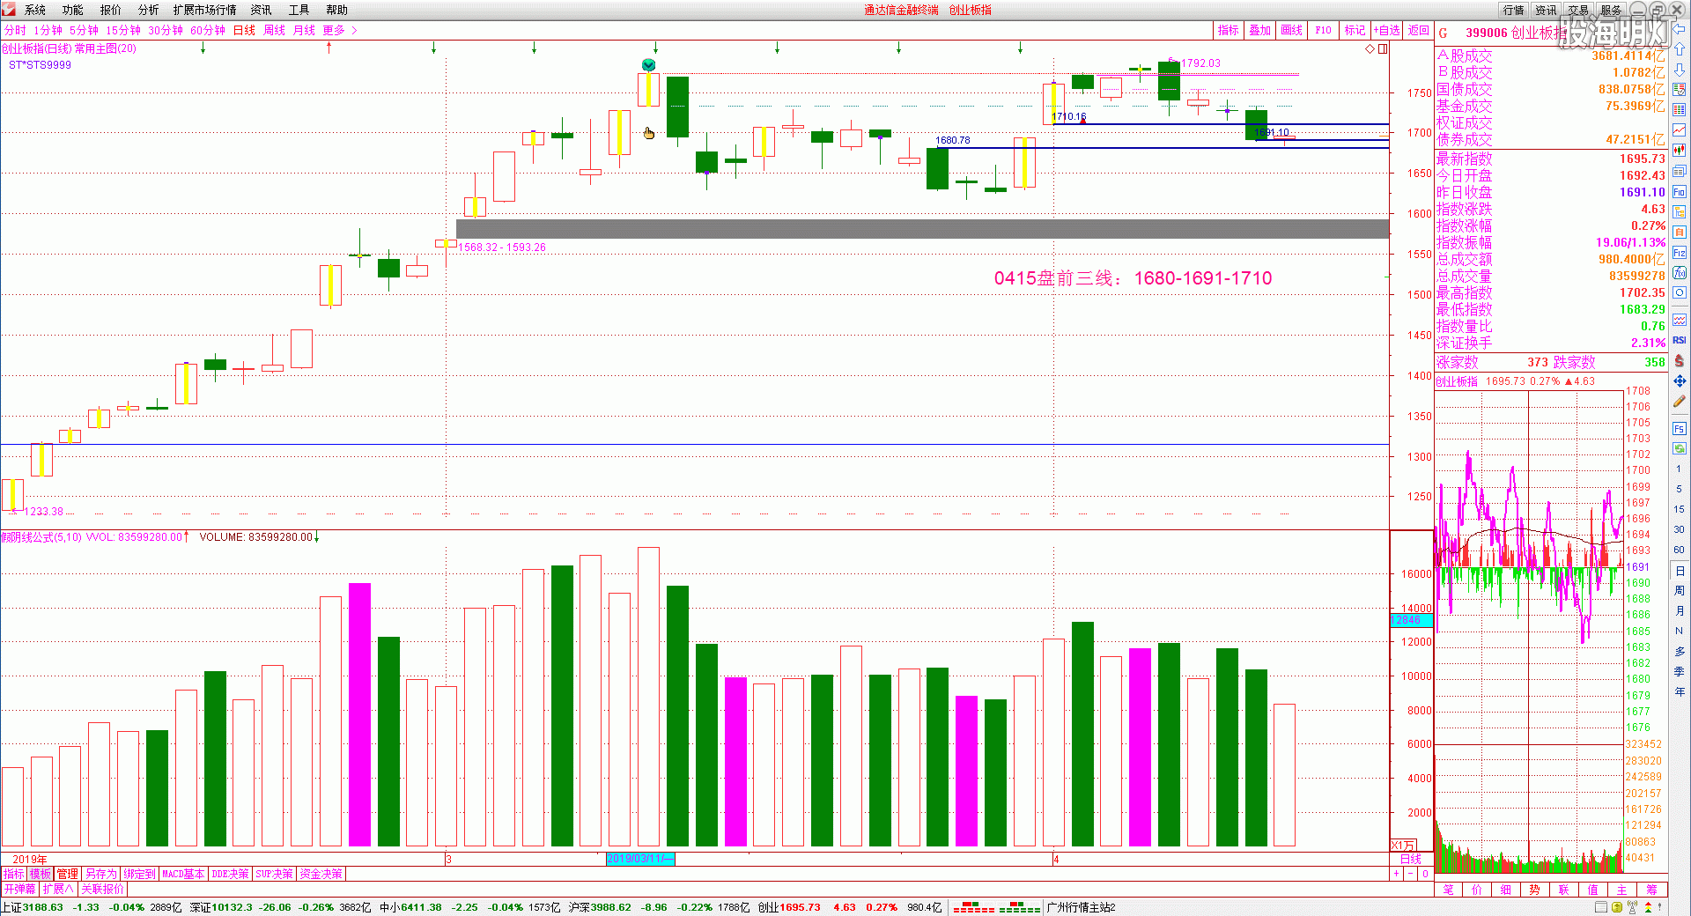Click the 创业 1695.73 index in status bar

(789, 907)
